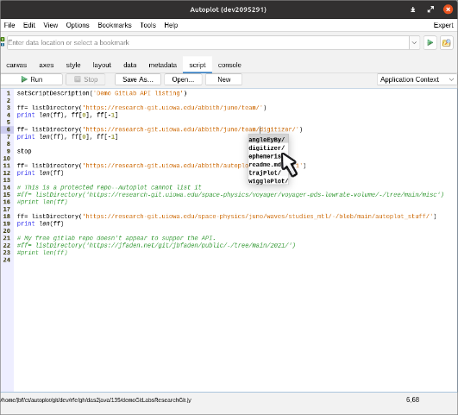
Task: Open the Tools menu
Action: pos(147,25)
